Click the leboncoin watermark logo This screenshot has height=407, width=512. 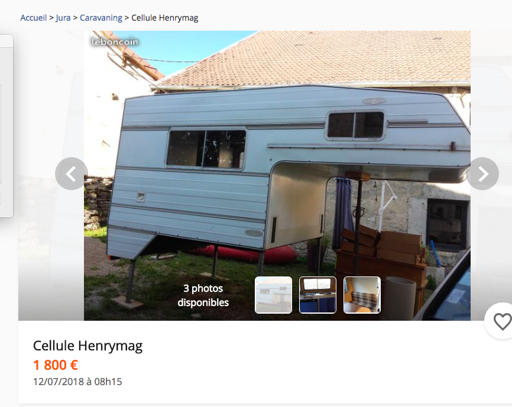115,42
